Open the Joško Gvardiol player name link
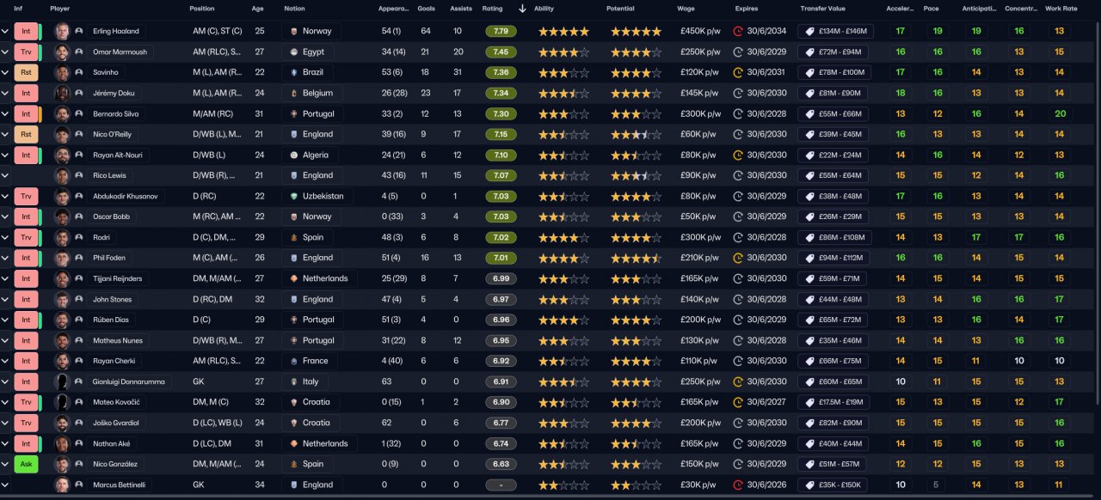 (x=112, y=423)
